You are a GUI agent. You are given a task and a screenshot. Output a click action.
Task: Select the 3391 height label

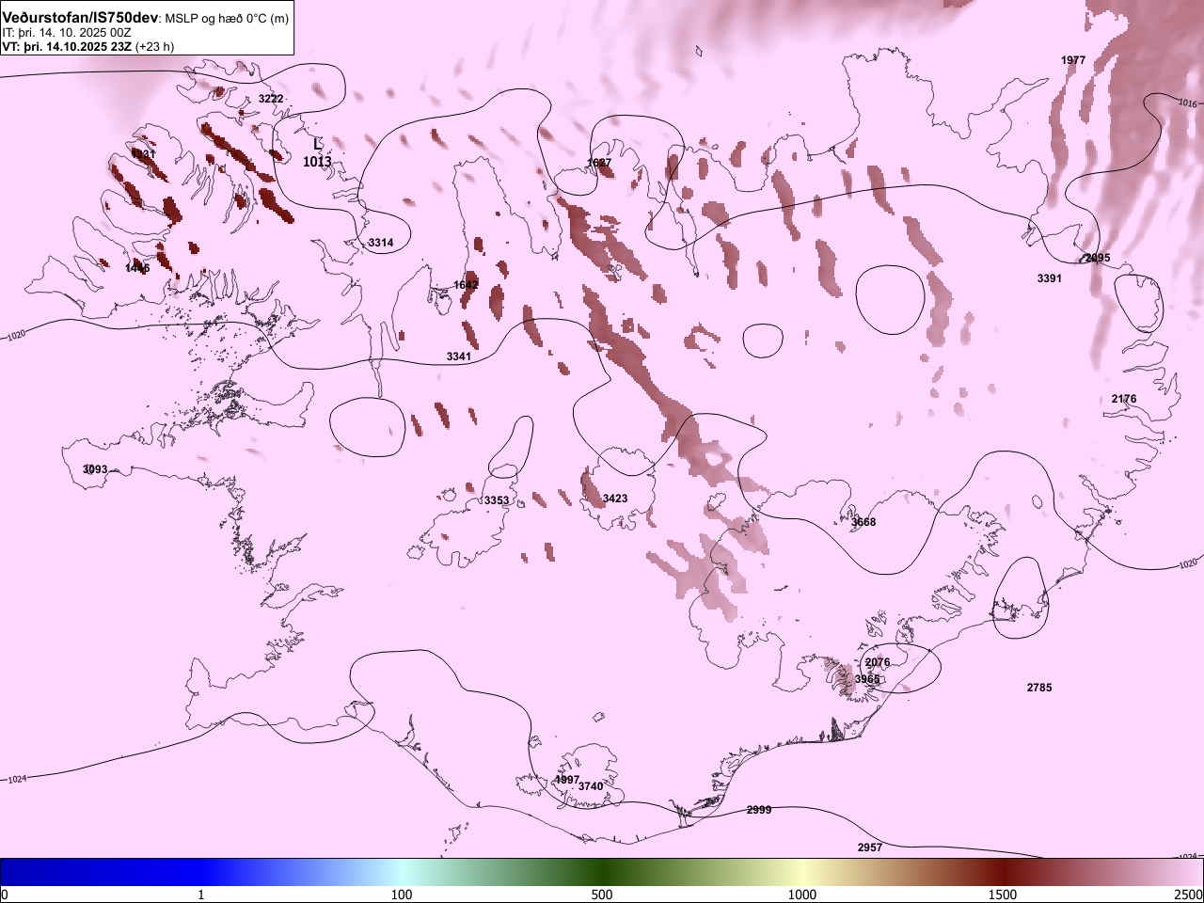[1050, 278]
